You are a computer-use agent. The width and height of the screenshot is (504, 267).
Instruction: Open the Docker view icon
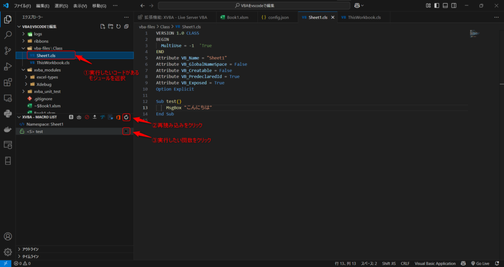pos(8,129)
